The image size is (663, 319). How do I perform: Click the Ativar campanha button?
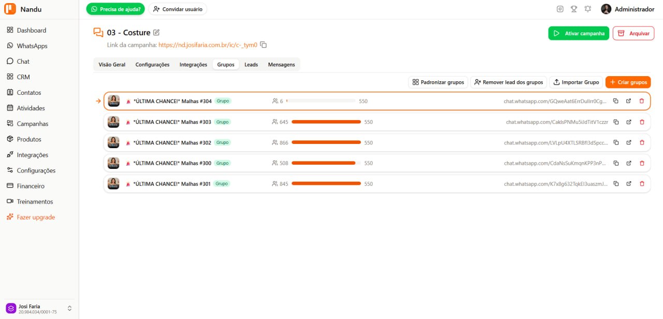(x=579, y=33)
